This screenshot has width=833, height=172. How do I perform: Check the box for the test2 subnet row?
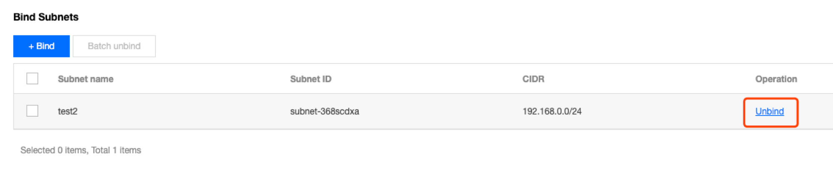[33, 111]
